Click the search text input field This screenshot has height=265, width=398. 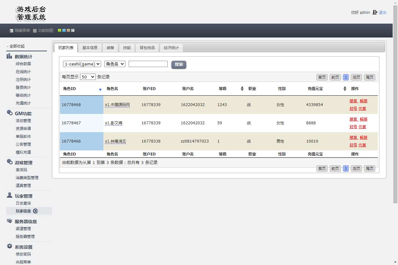click(x=148, y=64)
